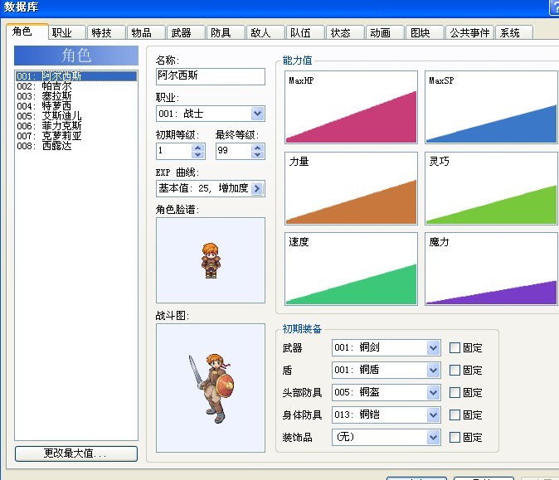Switch to the 职业 tab
Screen dimensions: 559x480
(66, 33)
